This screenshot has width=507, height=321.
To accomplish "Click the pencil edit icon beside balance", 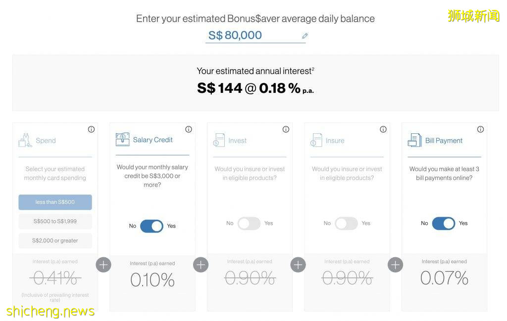I will coord(305,36).
